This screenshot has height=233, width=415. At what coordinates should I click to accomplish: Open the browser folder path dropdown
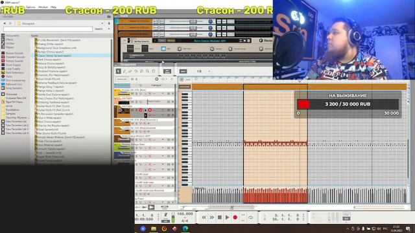click(x=102, y=23)
